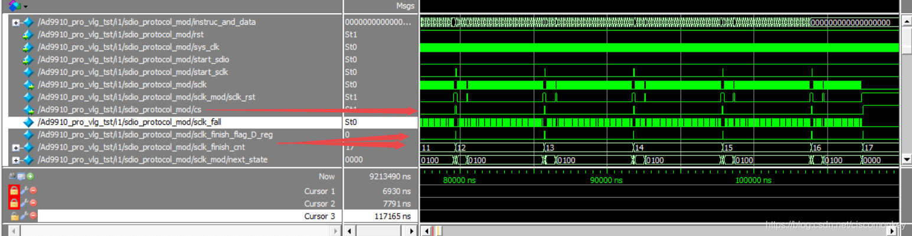Screen dimensions: 912x236
Task: Click the signal icon beside sdio_protocol_mod/sclk
Action: point(27,85)
